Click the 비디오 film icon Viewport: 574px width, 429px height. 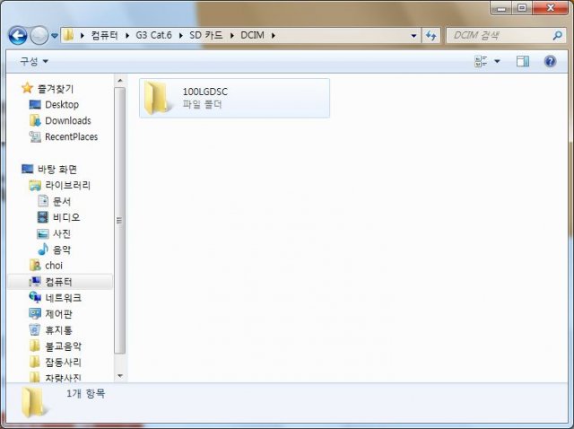43,217
